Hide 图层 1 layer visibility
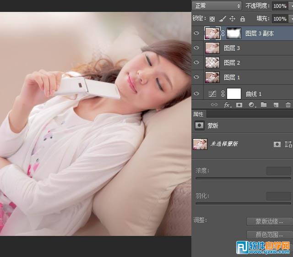The image size is (293, 257). pos(196,77)
